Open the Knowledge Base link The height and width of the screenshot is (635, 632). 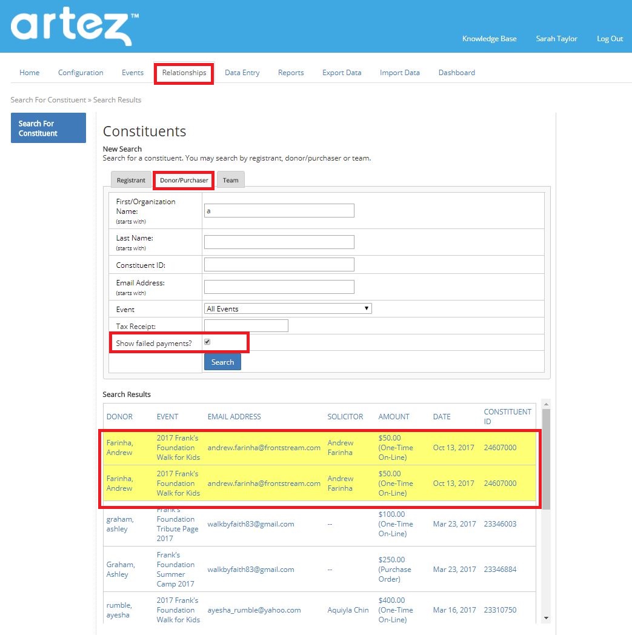click(x=489, y=38)
